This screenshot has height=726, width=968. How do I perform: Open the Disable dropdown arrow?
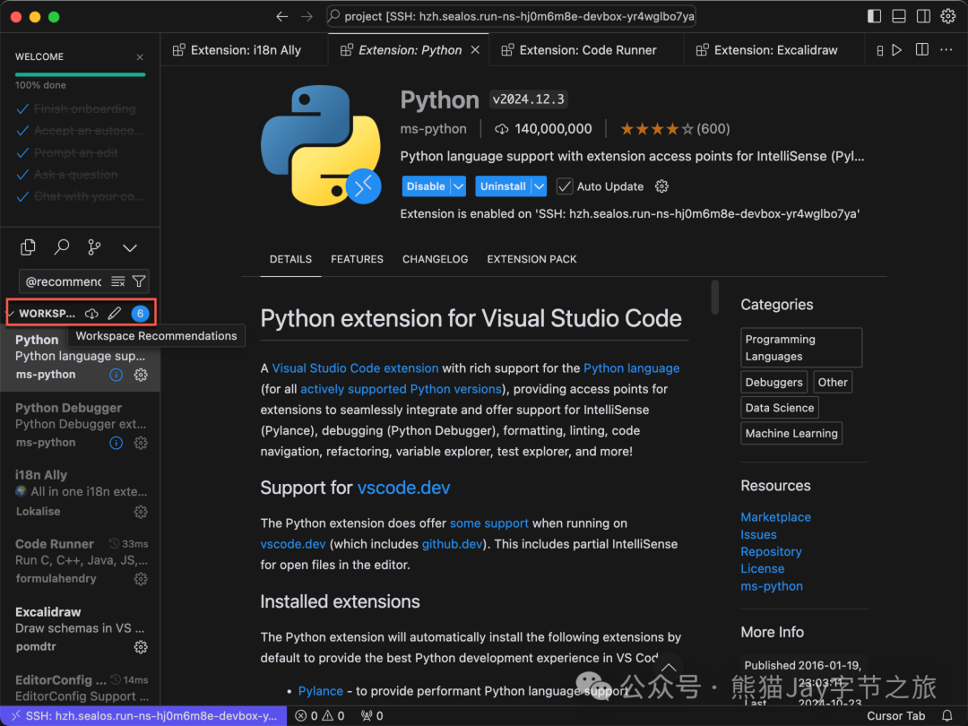click(459, 186)
